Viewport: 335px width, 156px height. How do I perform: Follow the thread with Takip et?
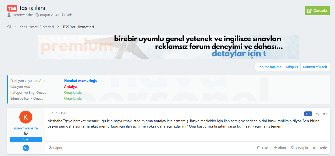point(292,67)
